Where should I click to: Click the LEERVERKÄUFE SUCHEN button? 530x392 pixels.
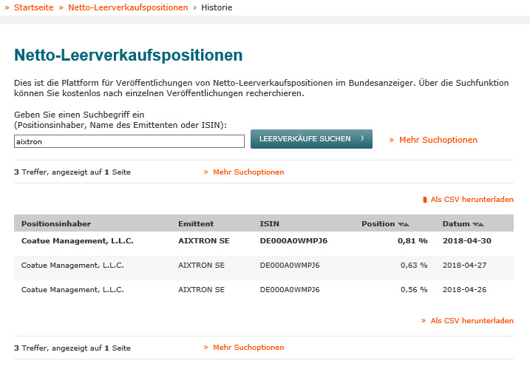coord(311,139)
